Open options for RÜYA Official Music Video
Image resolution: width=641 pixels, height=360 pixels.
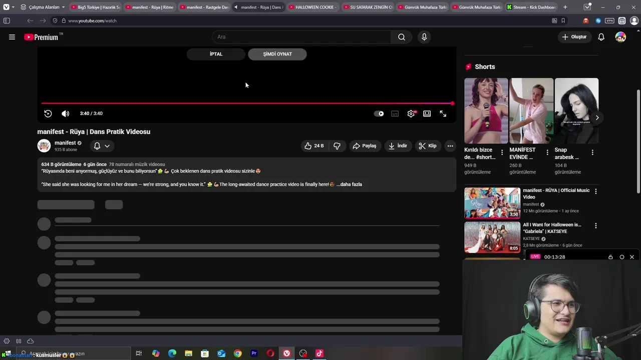click(595, 191)
